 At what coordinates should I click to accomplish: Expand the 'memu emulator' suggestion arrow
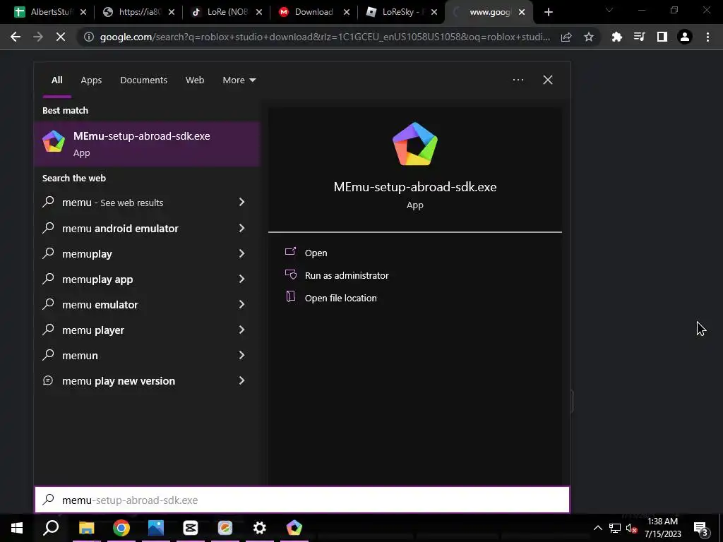(x=241, y=304)
